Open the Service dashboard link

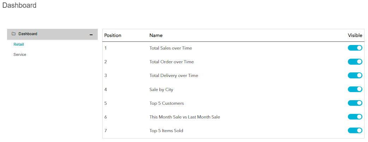(20, 54)
